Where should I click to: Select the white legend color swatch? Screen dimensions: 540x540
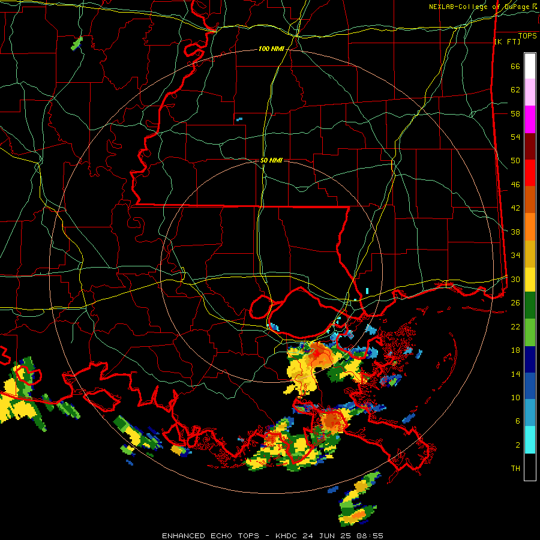(530, 66)
